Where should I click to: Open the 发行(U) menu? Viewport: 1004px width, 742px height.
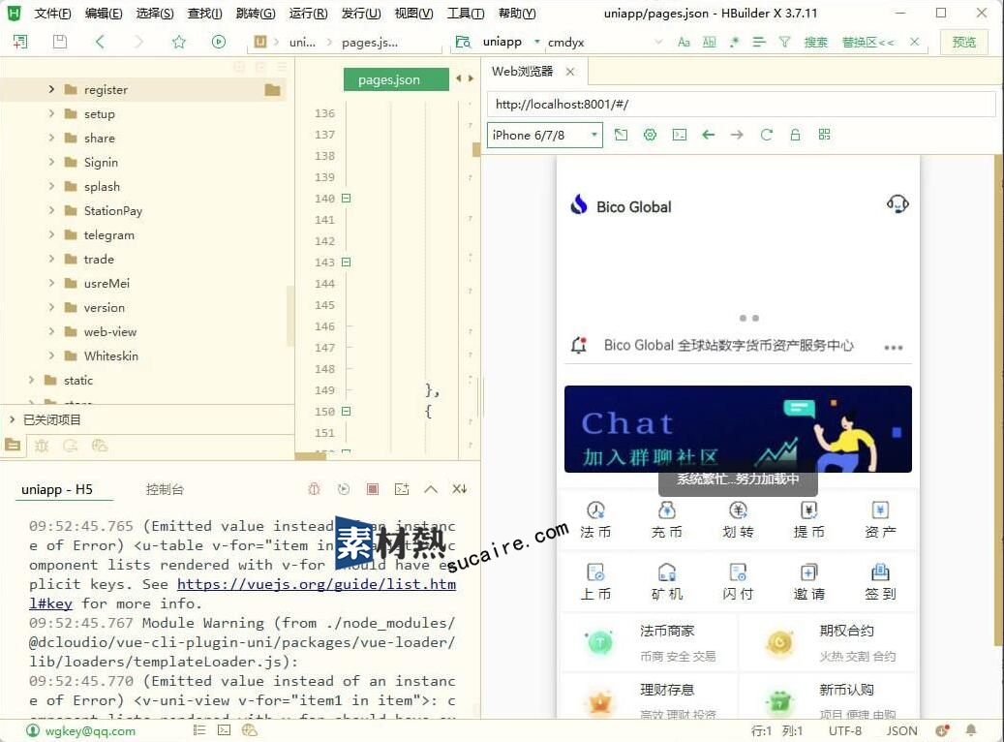click(360, 13)
